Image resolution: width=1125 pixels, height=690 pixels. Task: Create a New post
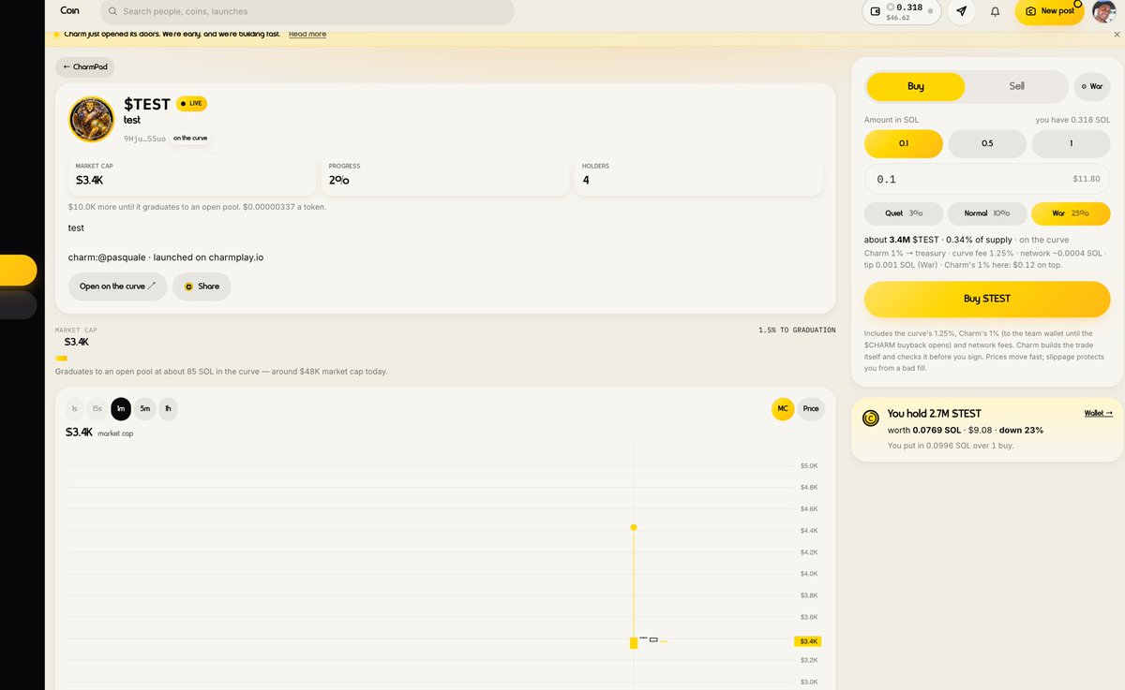1049,11
